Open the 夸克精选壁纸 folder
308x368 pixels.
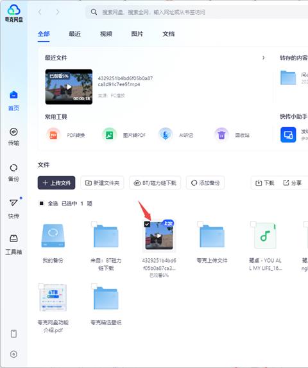(x=106, y=298)
